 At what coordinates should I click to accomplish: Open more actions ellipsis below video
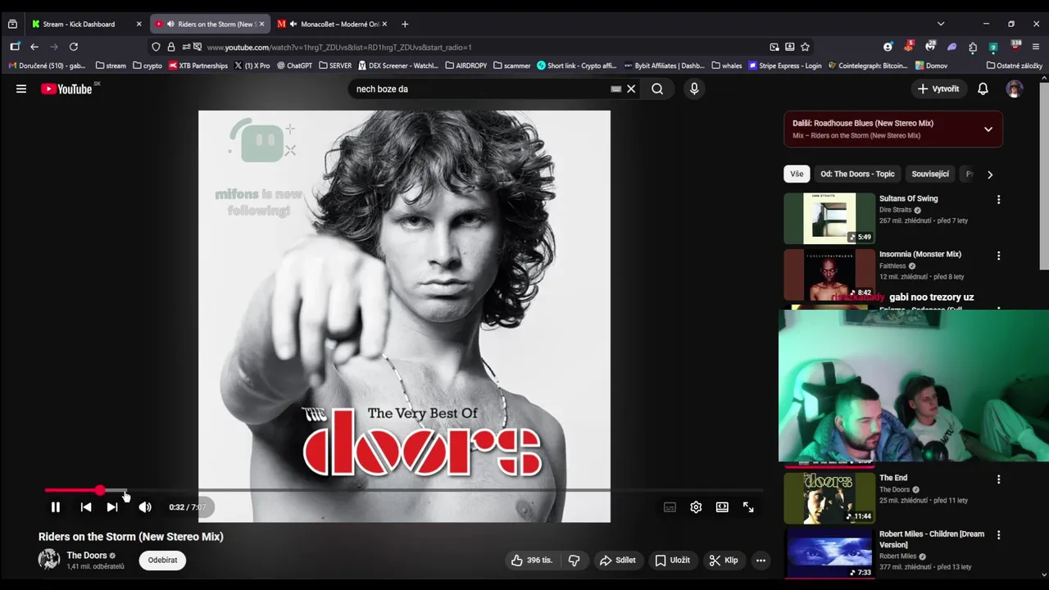tap(761, 560)
